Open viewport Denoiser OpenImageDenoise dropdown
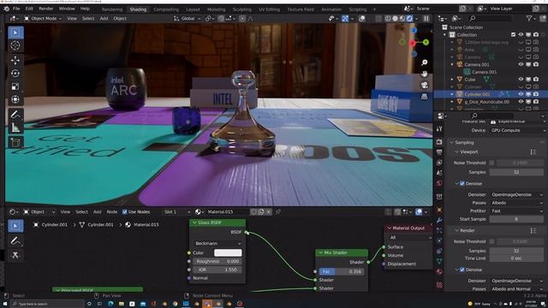 [x=517, y=194]
